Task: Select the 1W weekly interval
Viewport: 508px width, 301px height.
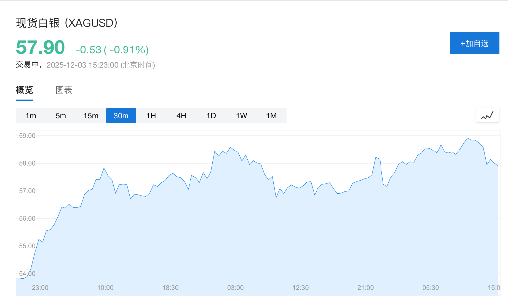Action: point(241,116)
